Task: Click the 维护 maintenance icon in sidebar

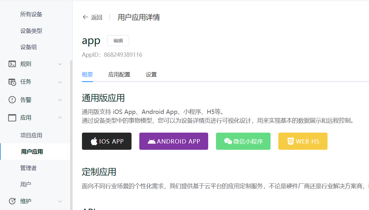Action: pos(12,201)
